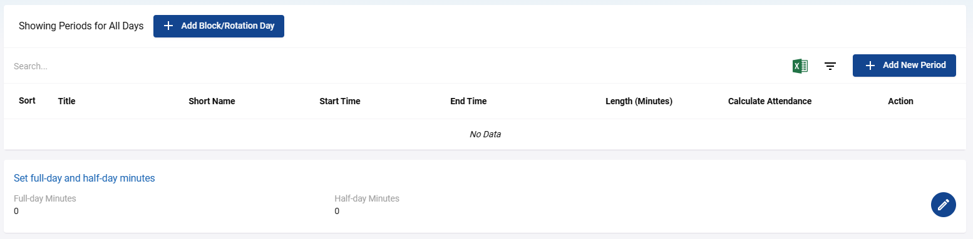The height and width of the screenshot is (239, 973).
Task: Select the Half-day Minutes value
Action: tap(337, 211)
